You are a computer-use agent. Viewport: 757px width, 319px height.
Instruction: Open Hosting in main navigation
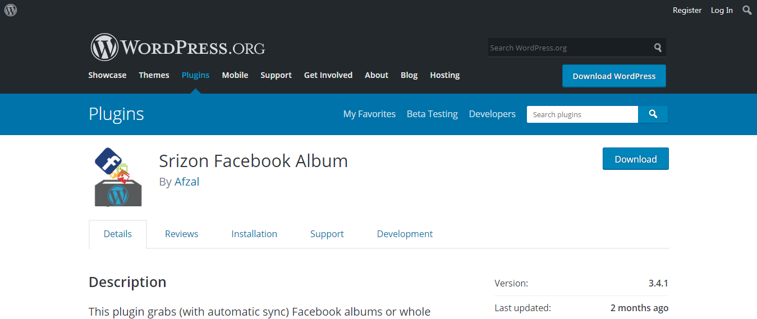click(x=445, y=75)
